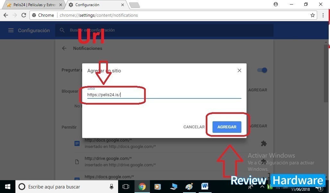This screenshot has height=193, width=330.
Task: Click the Notificaciones heading
Action: (88, 48)
